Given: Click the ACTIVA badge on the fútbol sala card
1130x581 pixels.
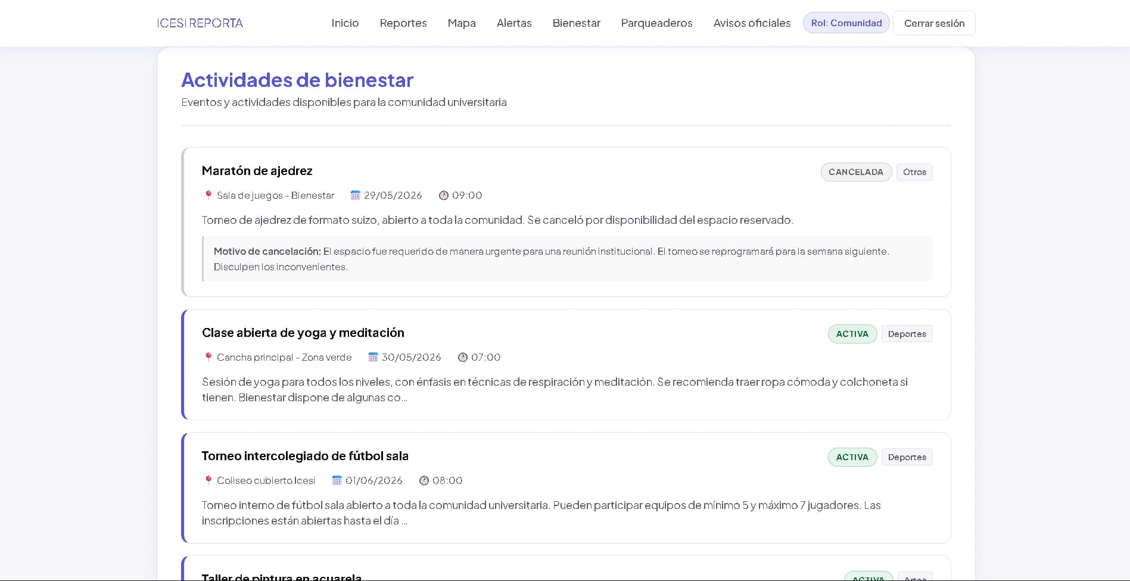Looking at the screenshot, I should coord(852,457).
